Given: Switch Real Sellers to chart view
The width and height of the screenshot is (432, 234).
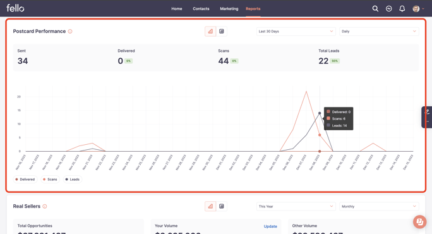Looking at the screenshot, I should 210,206.
